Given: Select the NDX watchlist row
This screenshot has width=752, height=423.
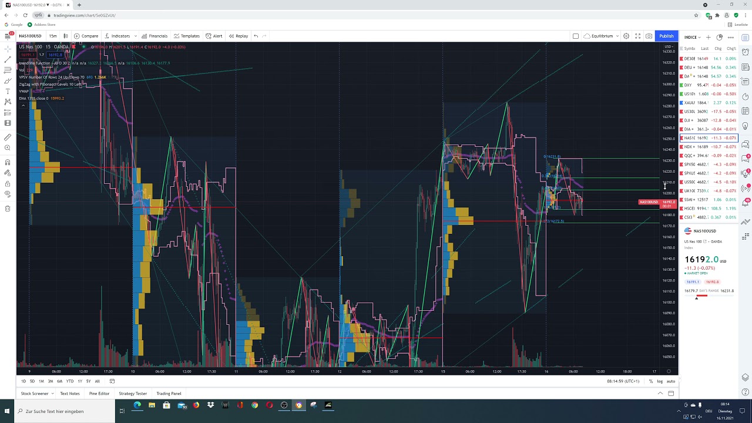Looking at the screenshot, I should point(709,147).
